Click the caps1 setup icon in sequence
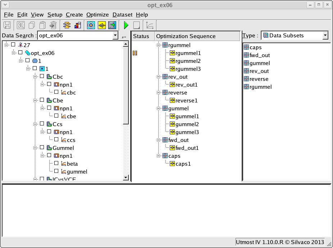The width and height of the screenshot is (333, 248). coord(172,164)
